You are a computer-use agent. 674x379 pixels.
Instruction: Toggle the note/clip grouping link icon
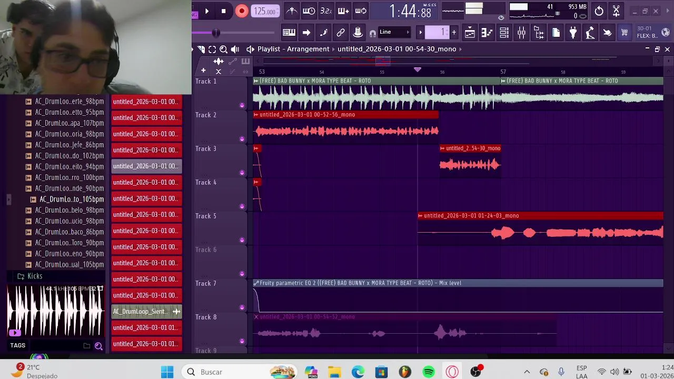click(341, 33)
